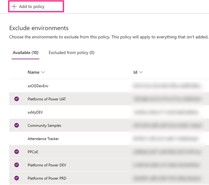Deselect the PPCoE environment checkmark

point(17,152)
